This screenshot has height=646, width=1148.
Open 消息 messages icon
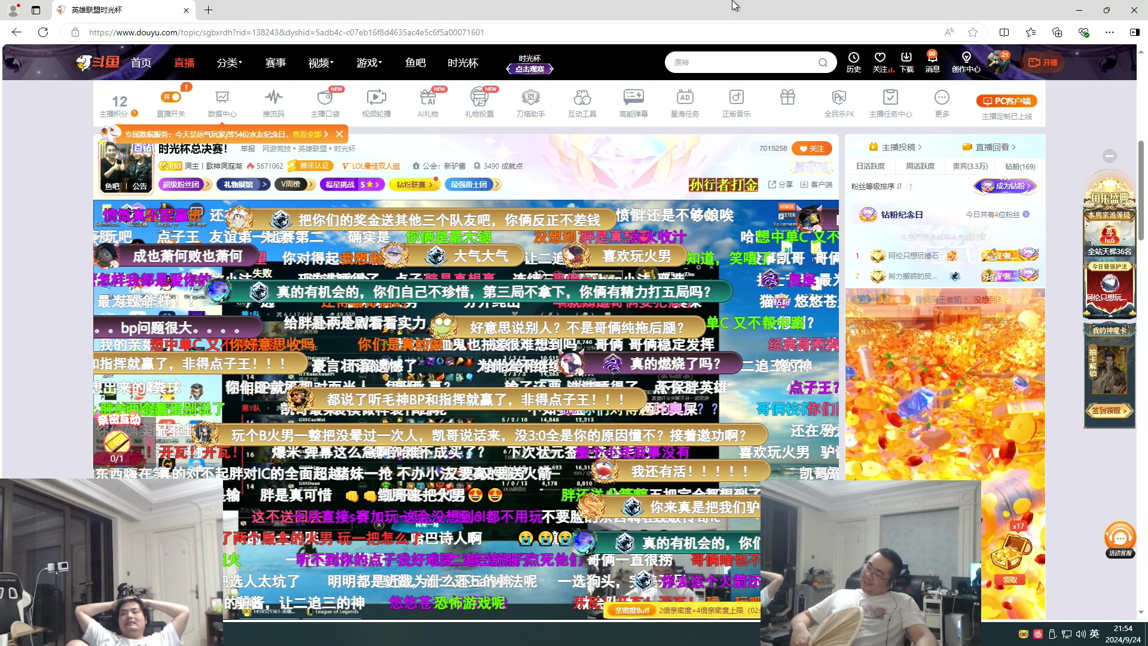(932, 62)
